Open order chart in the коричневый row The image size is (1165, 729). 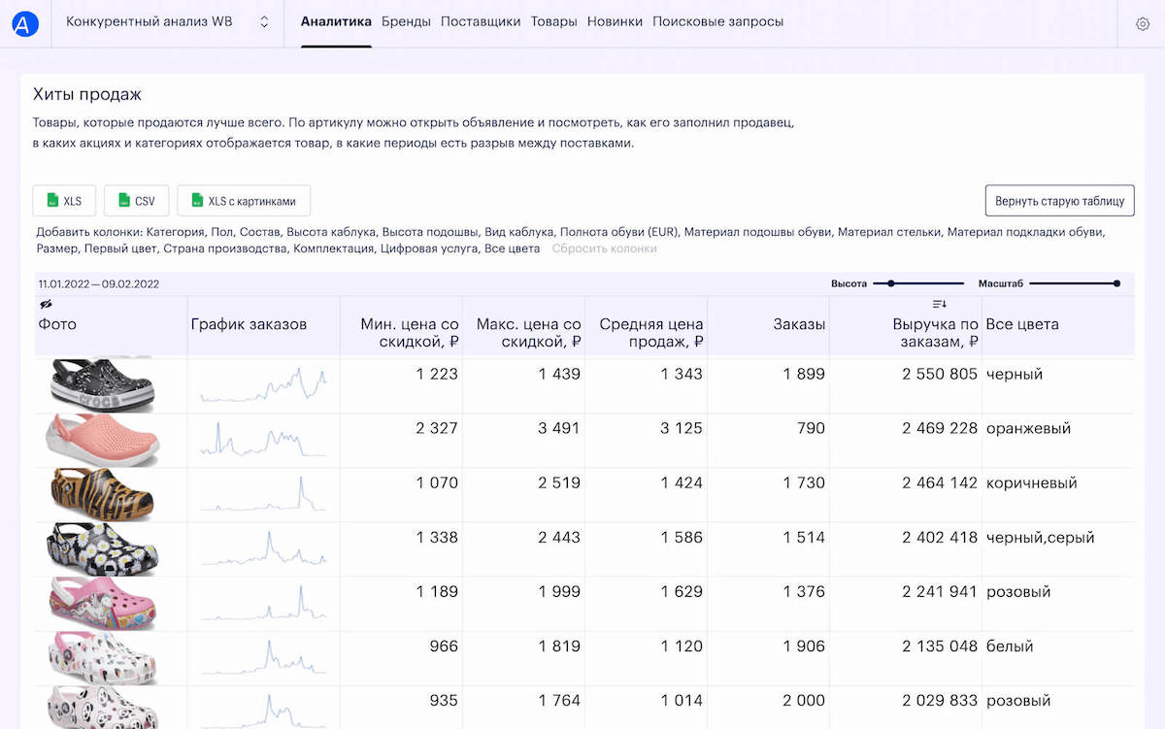(263, 493)
